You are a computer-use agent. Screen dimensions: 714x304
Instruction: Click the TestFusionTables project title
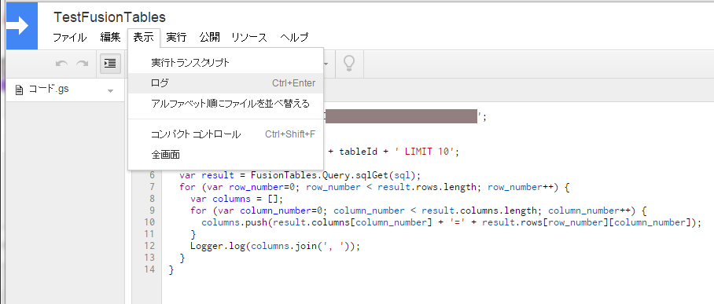(x=109, y=17)
